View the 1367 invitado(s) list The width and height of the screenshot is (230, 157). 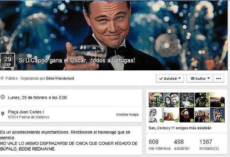[x=209, y=145]
